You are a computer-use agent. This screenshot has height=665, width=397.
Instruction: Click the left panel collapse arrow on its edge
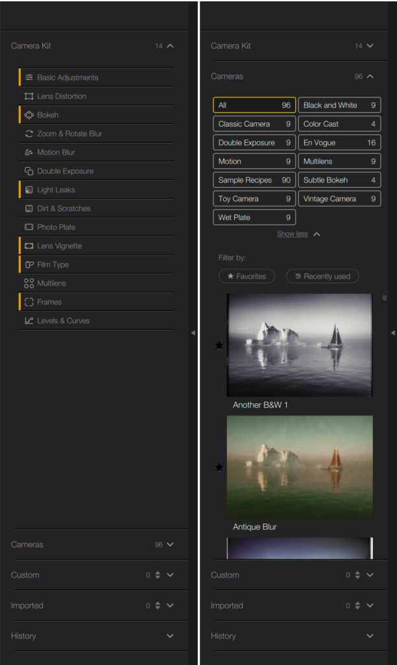click(x=193, y=333)
